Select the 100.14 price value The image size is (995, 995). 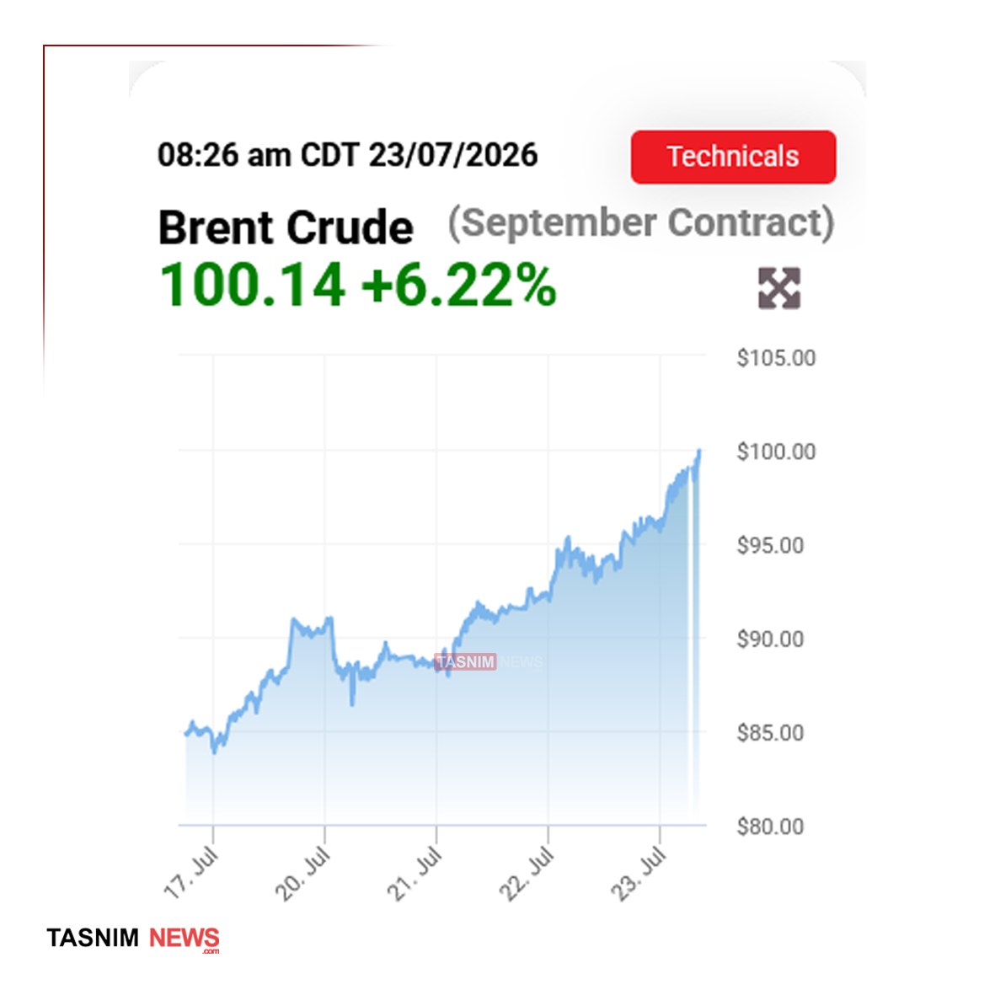(x=253, y=285)
